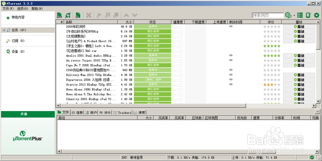Click the 路径 column header in file pane
The width and height of the screenshot is (322, 161).
[97, 118]
